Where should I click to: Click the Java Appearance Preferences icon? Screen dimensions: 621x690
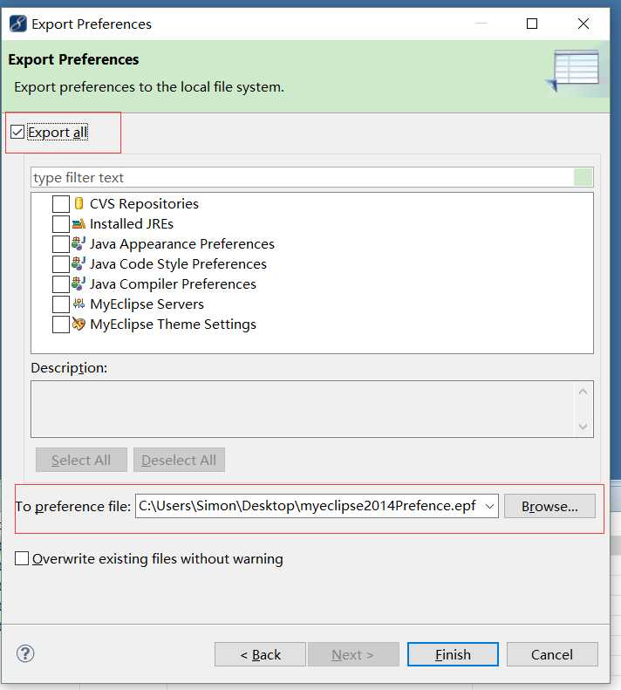point(78,243)
